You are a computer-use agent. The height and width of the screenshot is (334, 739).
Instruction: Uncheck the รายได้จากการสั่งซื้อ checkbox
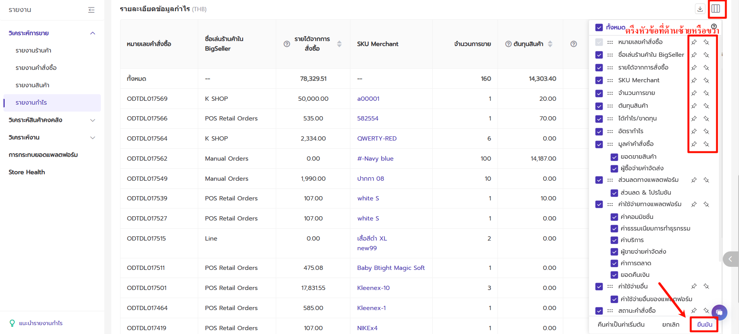tap(599, 68)
